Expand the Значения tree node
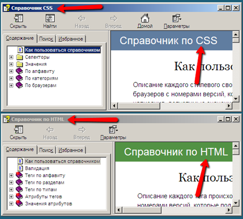The image size is (243, 219). point(11,64)
